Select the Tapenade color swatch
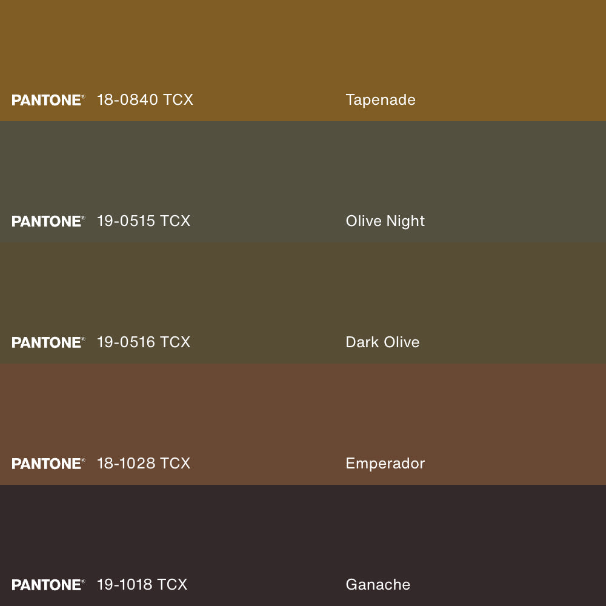Viewport: 606px width, 606px height. 303,60
